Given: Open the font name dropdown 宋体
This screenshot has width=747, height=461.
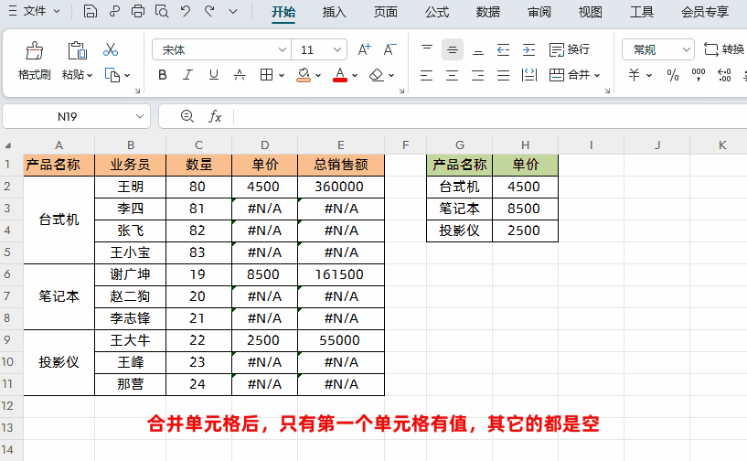Looking at the screenshot, I should (282, 49).
